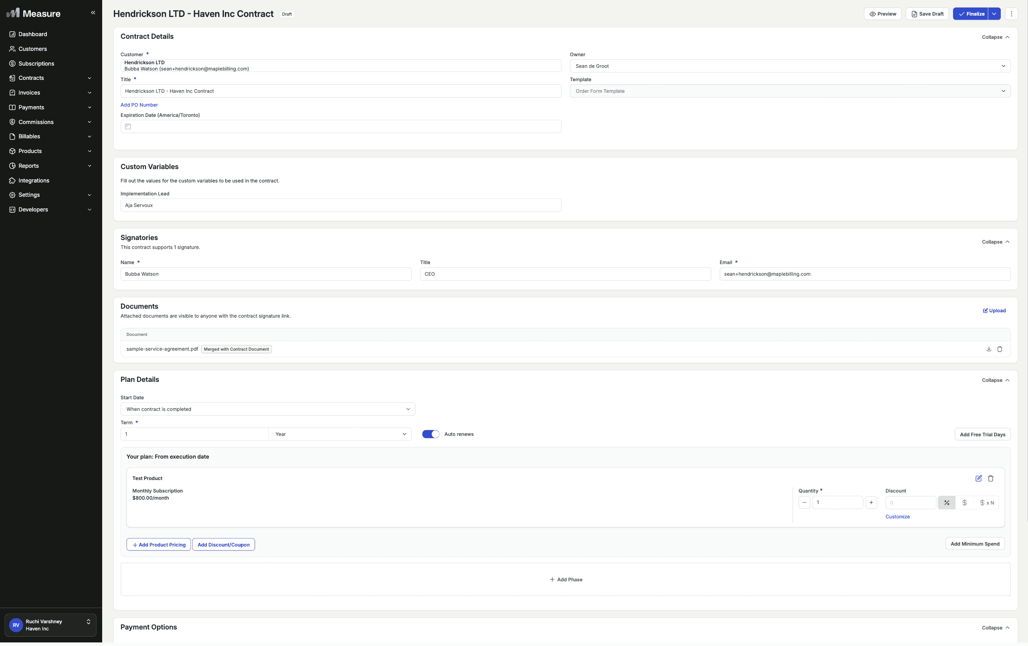Click into the Implementation Lead field
This screenshot has width=1028, height=646.
click(340, 205)
